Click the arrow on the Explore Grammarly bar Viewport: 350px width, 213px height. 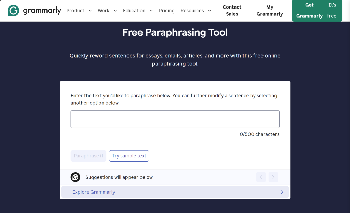point(282,192)
